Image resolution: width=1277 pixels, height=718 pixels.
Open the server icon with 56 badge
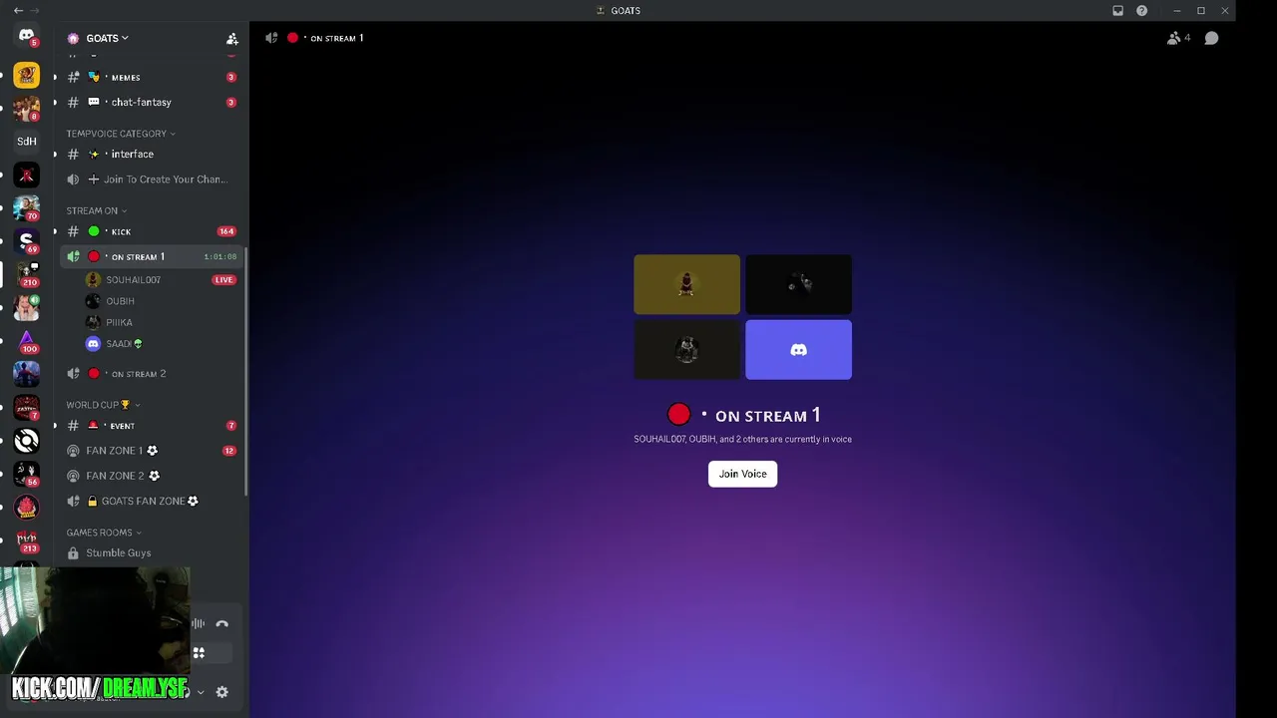point(26,473)
